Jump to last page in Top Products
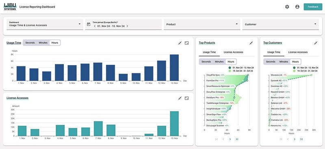325x149 pixels. click(237, 139)
